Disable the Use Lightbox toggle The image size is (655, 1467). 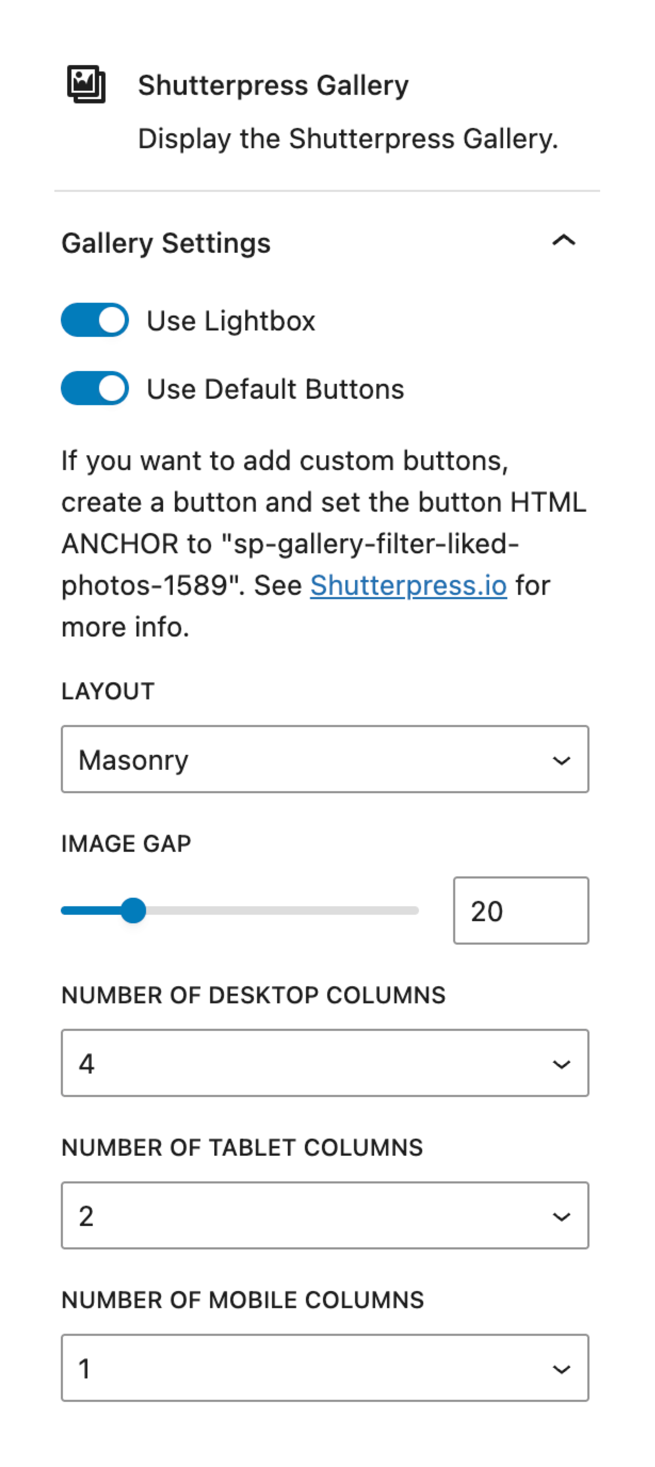point(94,320)
